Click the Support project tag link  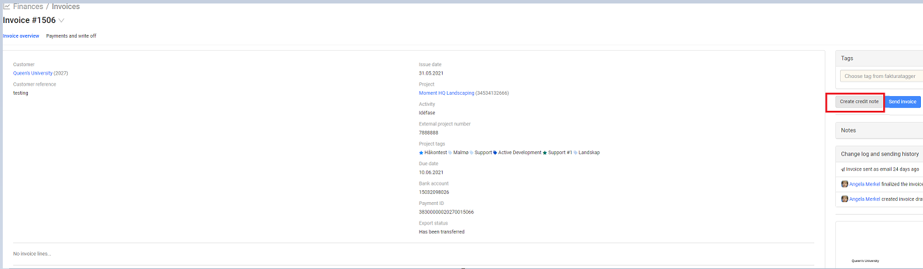(x=483, y=153)
